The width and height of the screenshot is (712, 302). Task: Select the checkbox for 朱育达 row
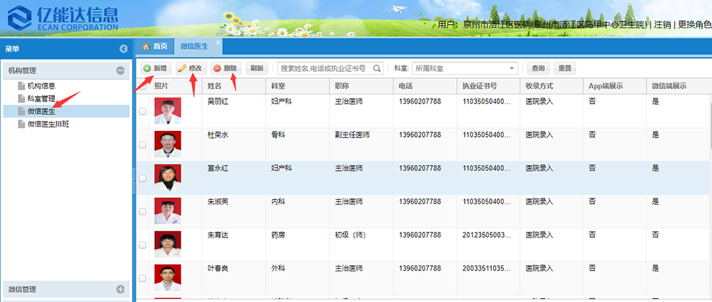pos(142,245)
